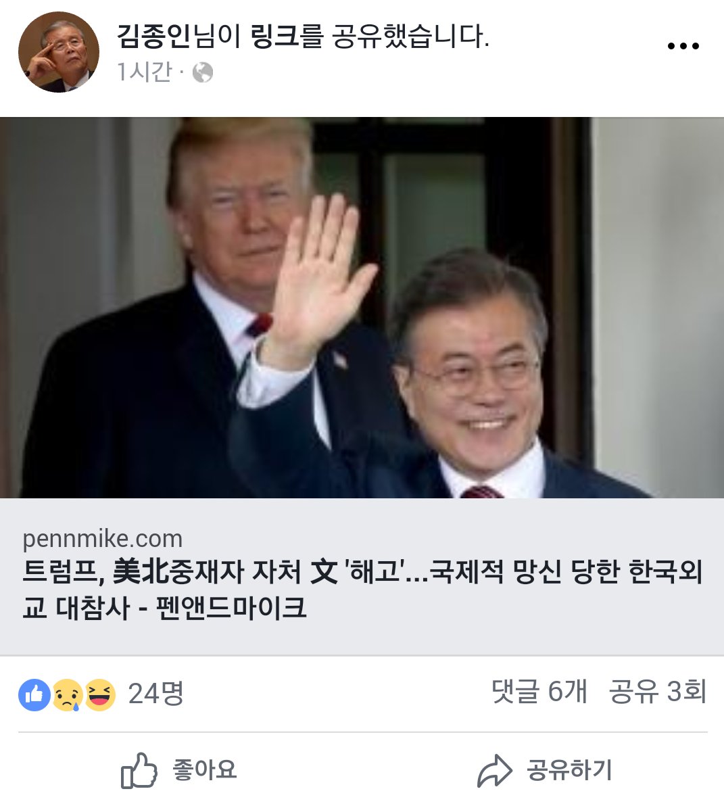Open the shared article's photo preview
The image size is (724, 810).
(x=362, y=308)
